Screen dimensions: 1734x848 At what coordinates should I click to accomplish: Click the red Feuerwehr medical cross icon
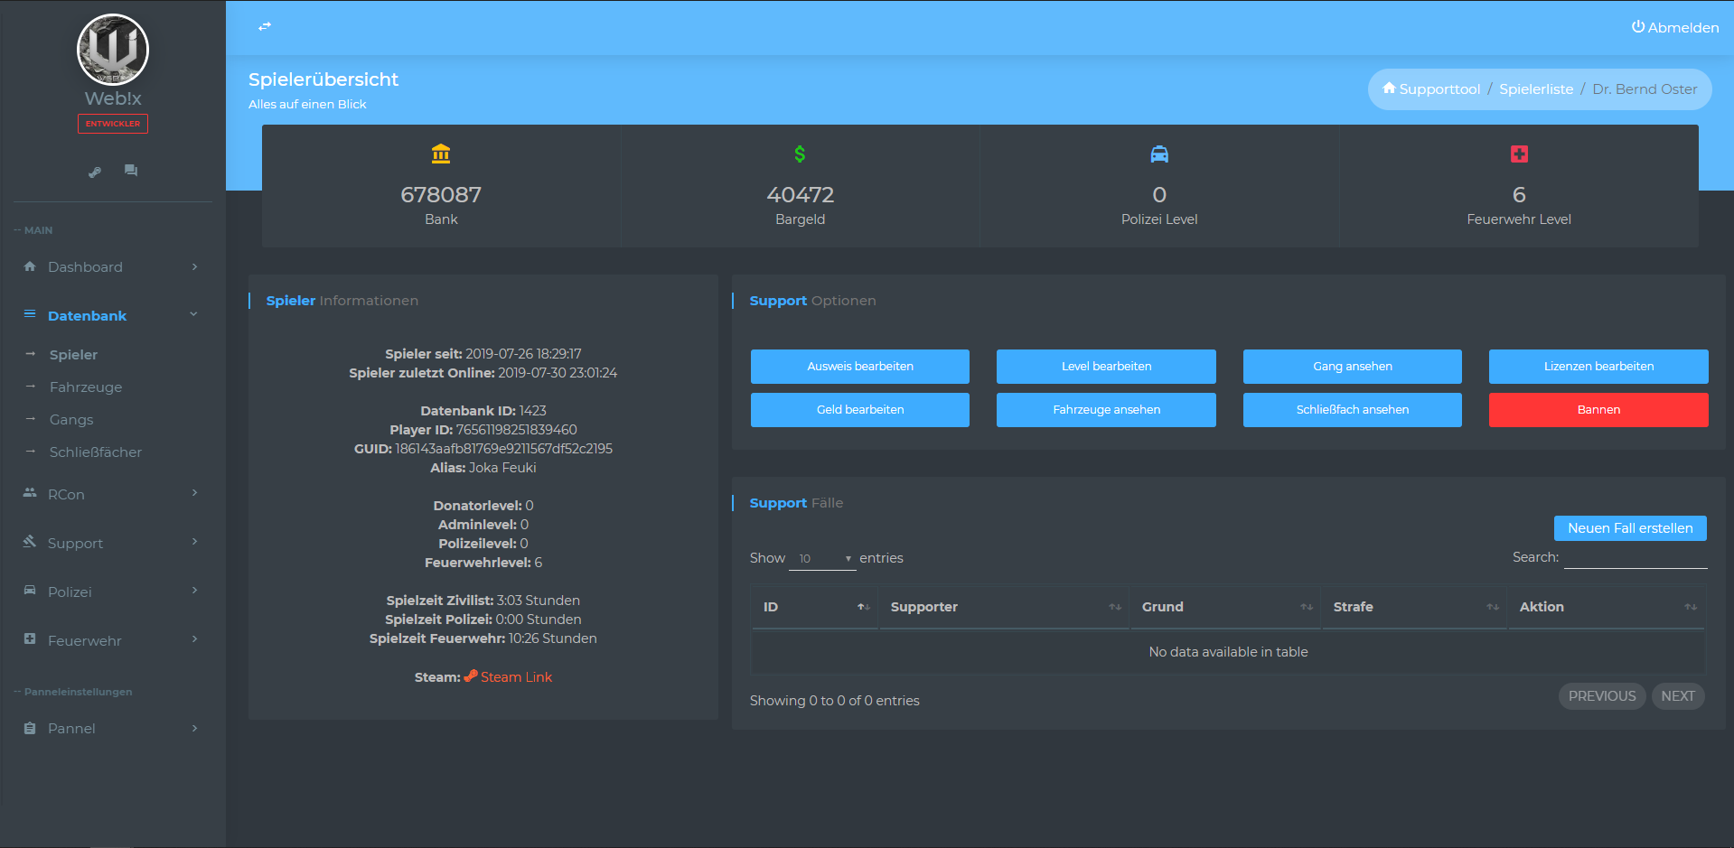tap(1519, 154)
